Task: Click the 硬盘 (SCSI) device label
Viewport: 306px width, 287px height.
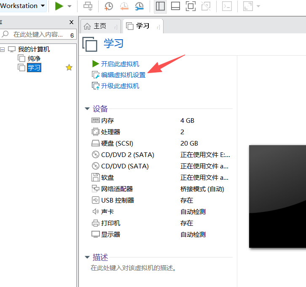Action: [x=117, y=143]
